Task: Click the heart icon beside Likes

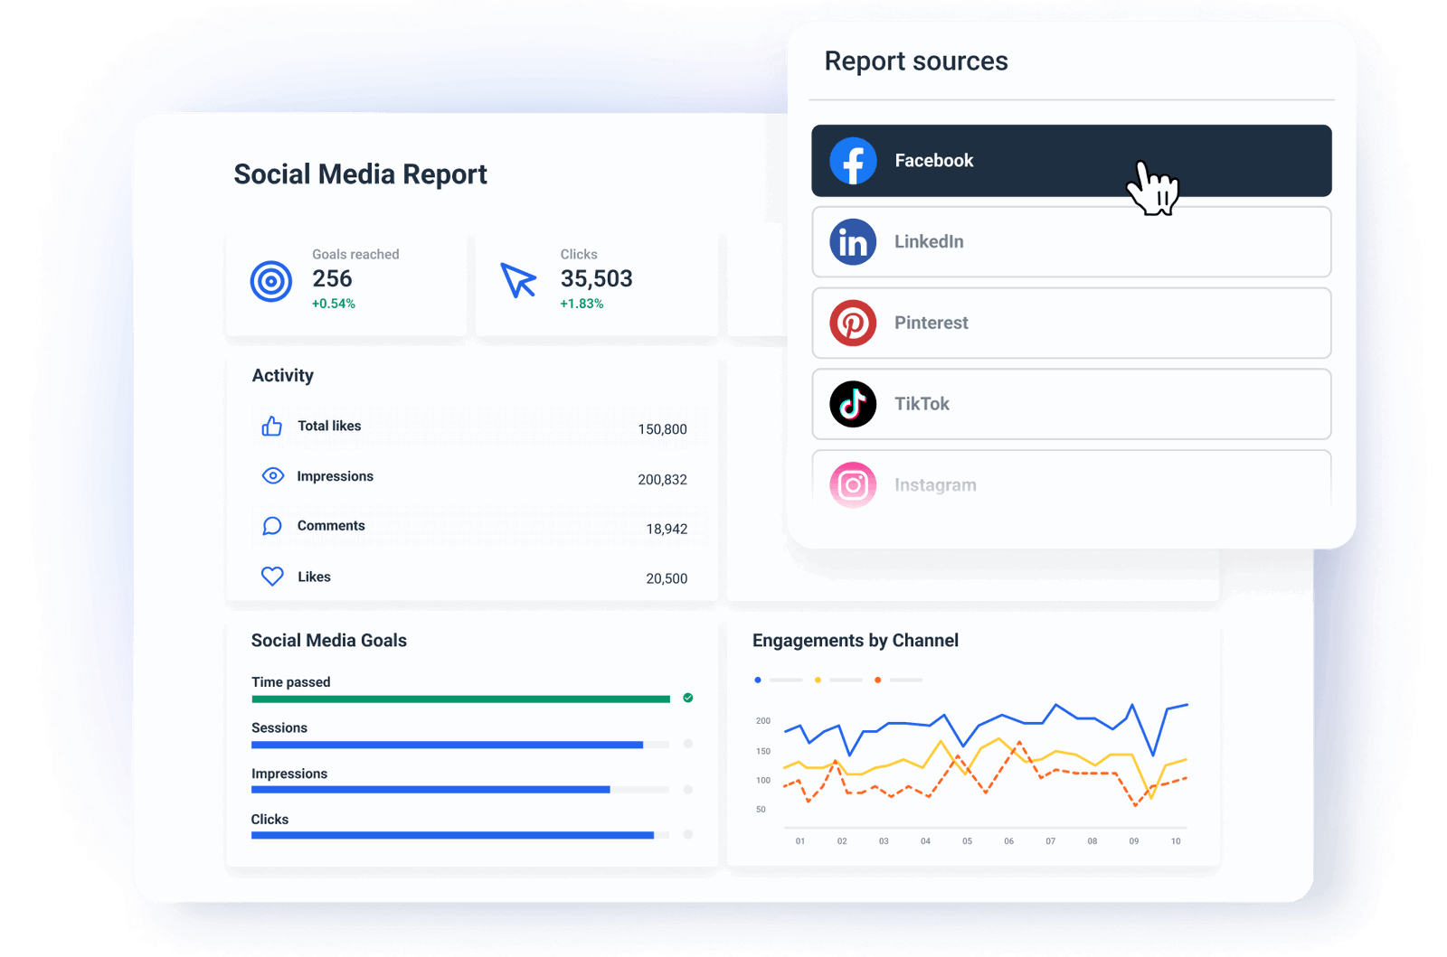Action: (x=272, y=576)
